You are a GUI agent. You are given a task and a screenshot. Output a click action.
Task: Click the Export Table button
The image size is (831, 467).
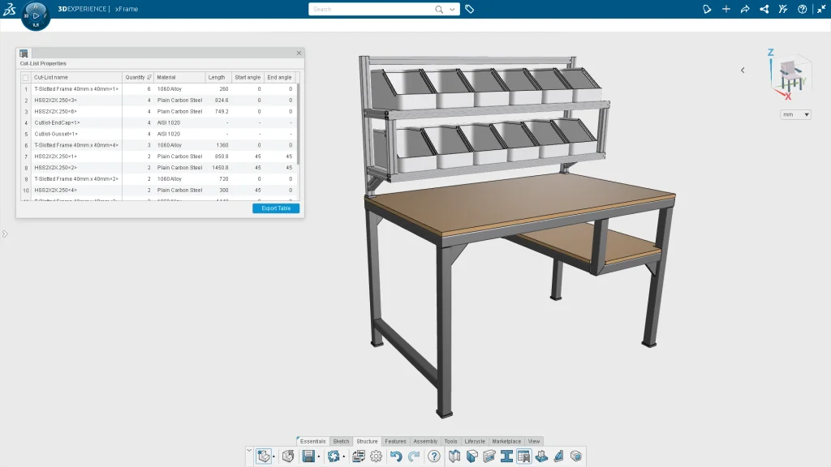276,208
